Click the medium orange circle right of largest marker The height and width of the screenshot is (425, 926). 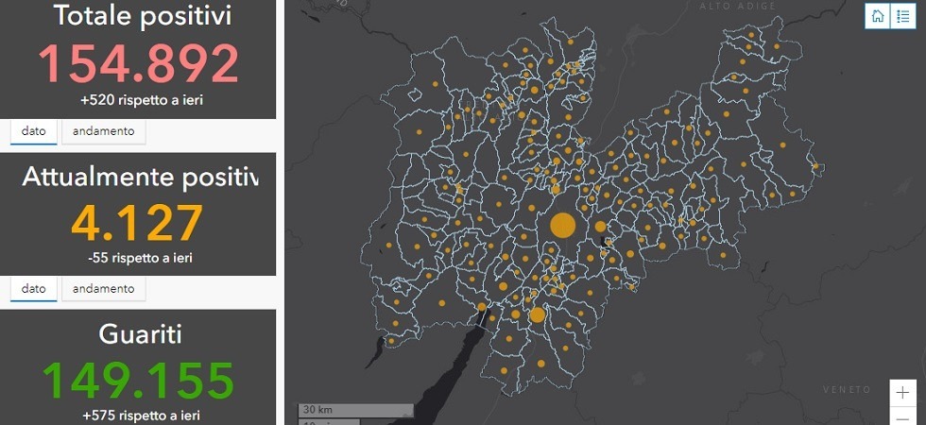point(600,227)
